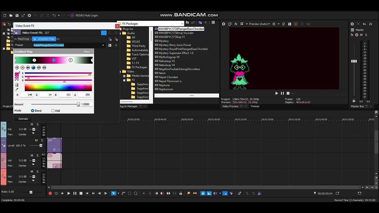Viewport: 379px width, 213px height.
Task: Play the video preview
Action: (277, 93)
